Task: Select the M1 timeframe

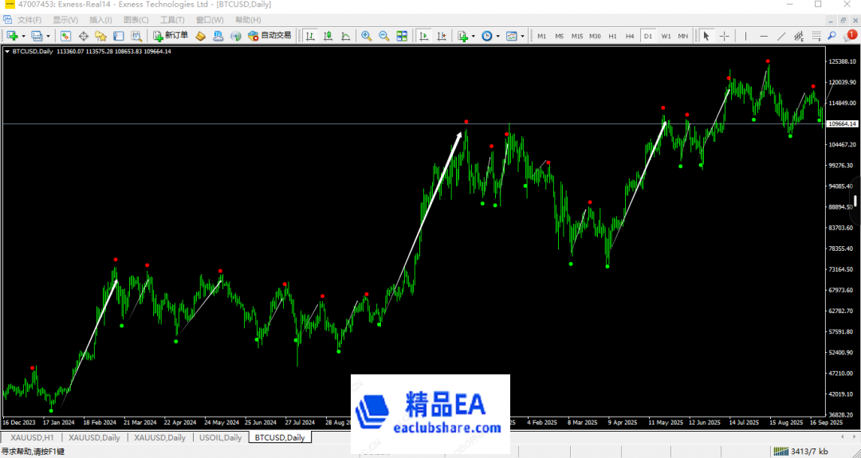Action: [x=542, y=36]
